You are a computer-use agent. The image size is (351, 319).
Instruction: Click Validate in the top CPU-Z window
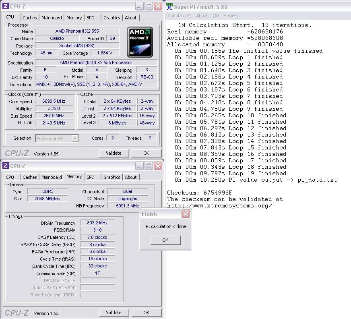point(114,153)
